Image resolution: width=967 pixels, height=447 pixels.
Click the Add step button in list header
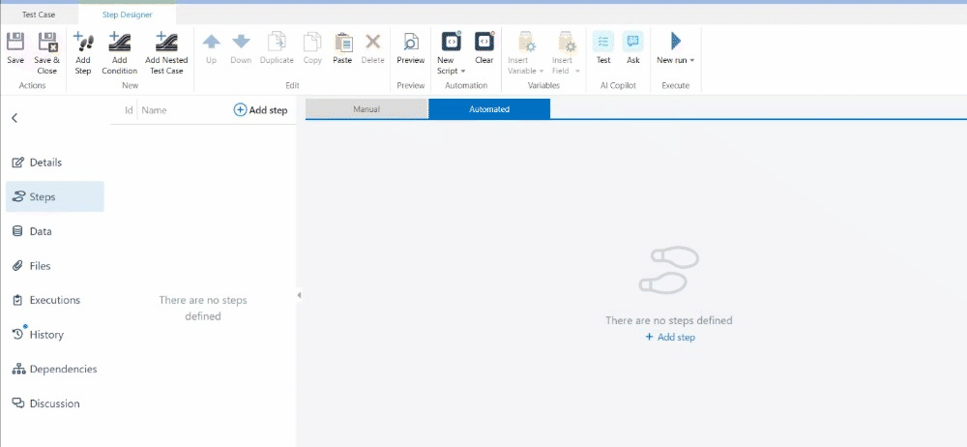tap(261, 110)
